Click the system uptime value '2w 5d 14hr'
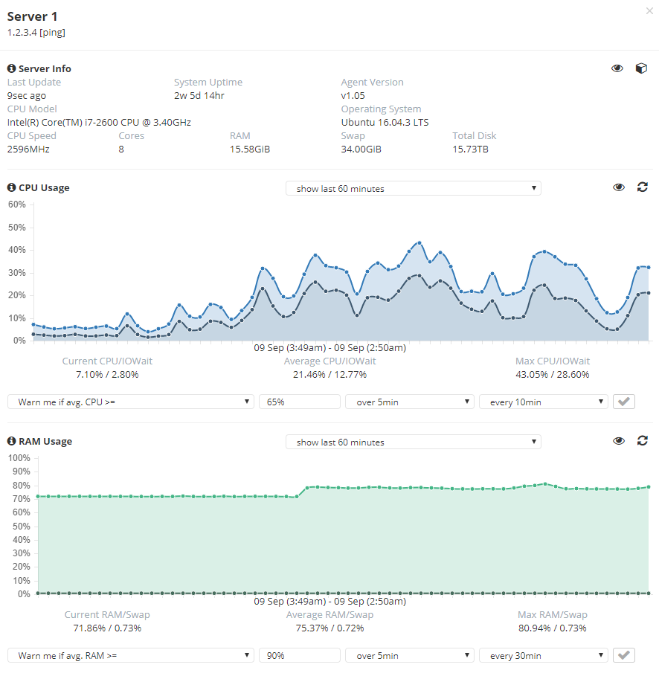The image size is (659, 676). 199,96
